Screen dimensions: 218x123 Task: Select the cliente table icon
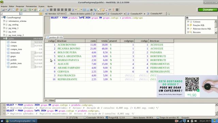click(8, 42)
